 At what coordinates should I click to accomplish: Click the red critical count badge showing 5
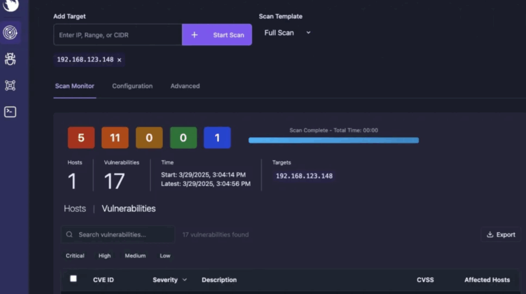81,138
